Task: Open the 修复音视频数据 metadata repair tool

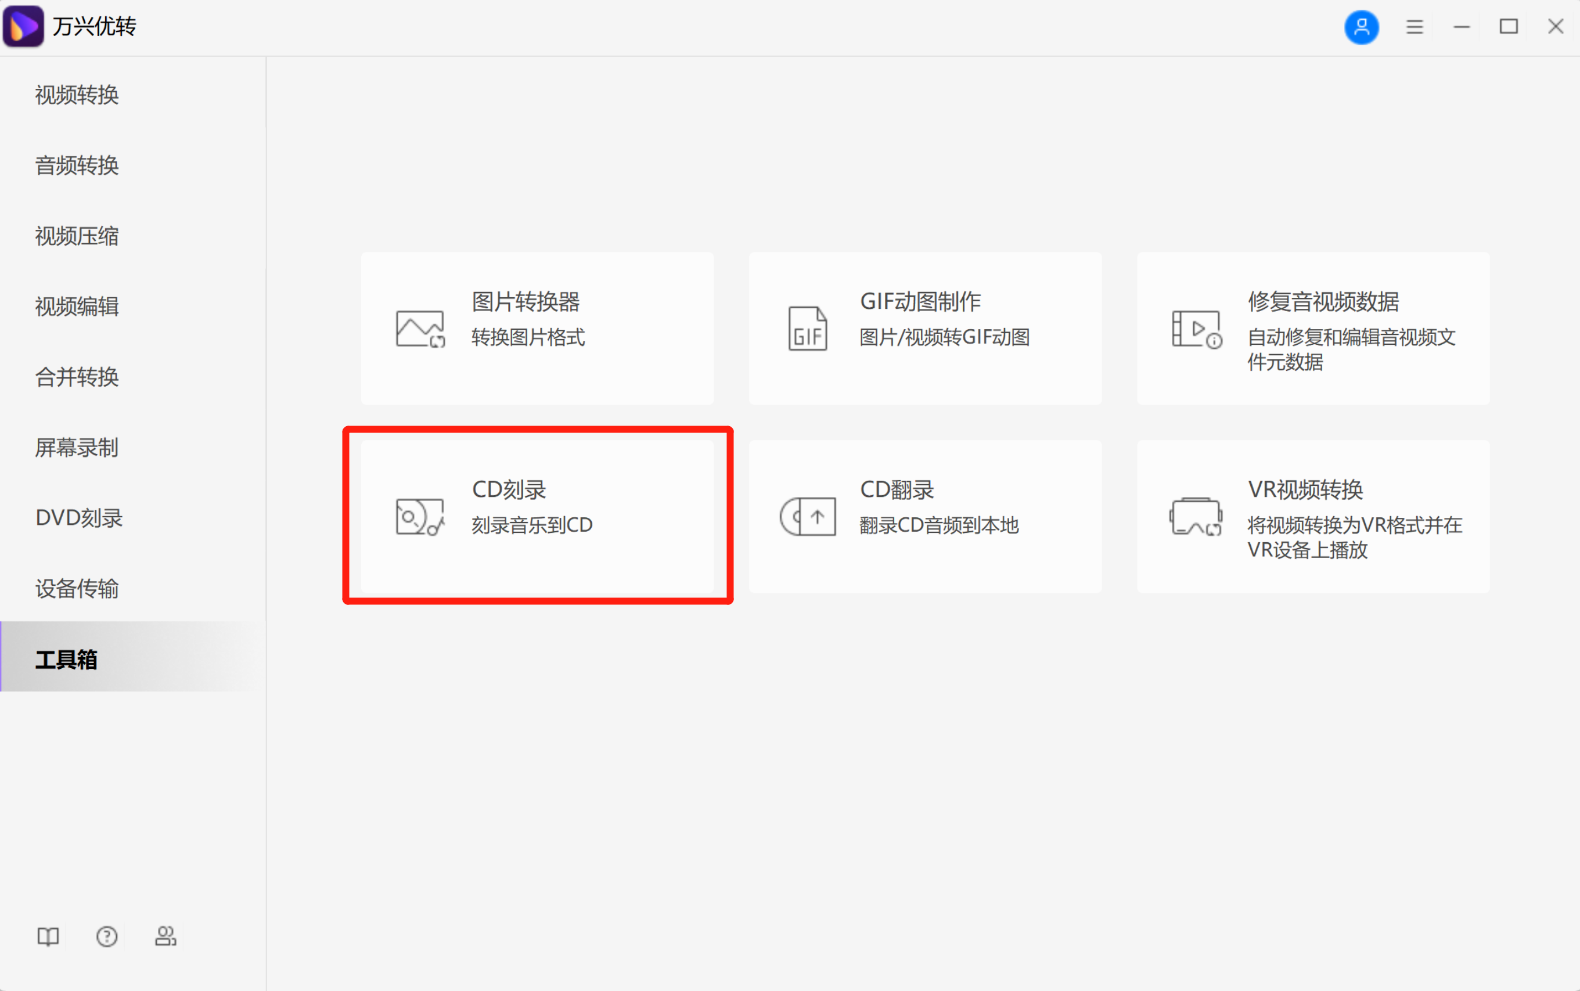Action: [1312, 327]
